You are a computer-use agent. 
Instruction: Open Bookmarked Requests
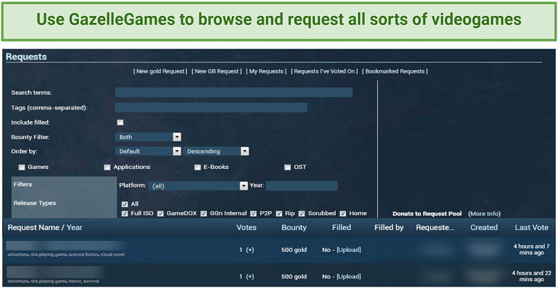point(395,71)
